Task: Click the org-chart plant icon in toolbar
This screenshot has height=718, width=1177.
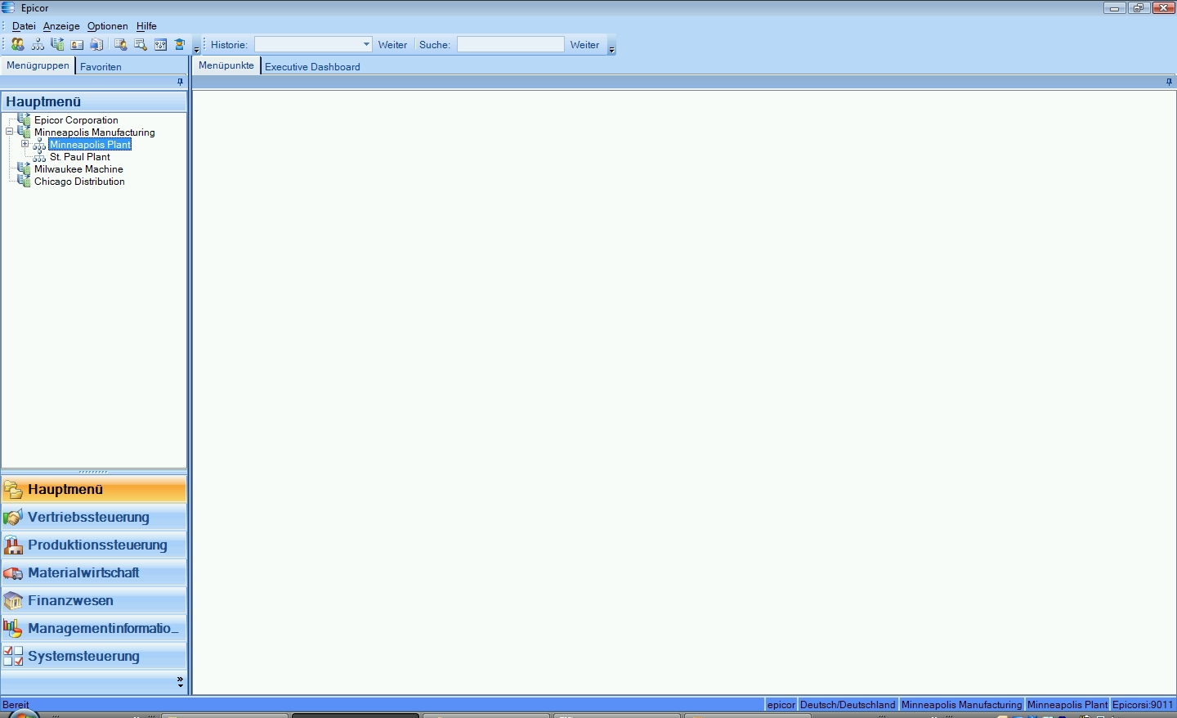Action: 38,45
